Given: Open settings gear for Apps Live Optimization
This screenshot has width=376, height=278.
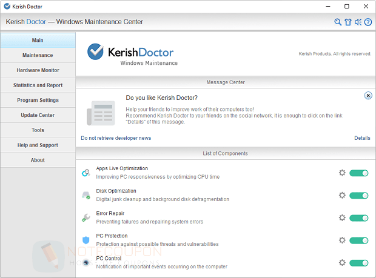Looking at the screenshot, I should 342,173.
